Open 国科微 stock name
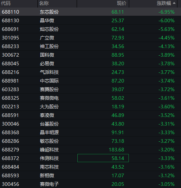The image size is (181, 188). click(47, 55)
